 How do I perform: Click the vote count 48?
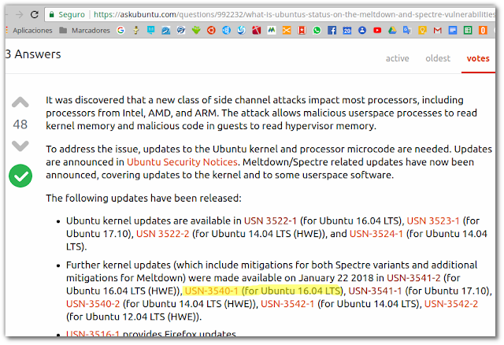click(20, 124)
